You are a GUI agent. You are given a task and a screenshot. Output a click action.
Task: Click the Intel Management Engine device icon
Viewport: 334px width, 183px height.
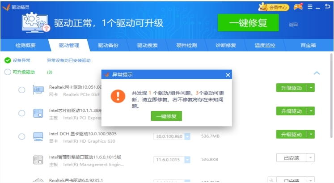click(x=38, y=159)
